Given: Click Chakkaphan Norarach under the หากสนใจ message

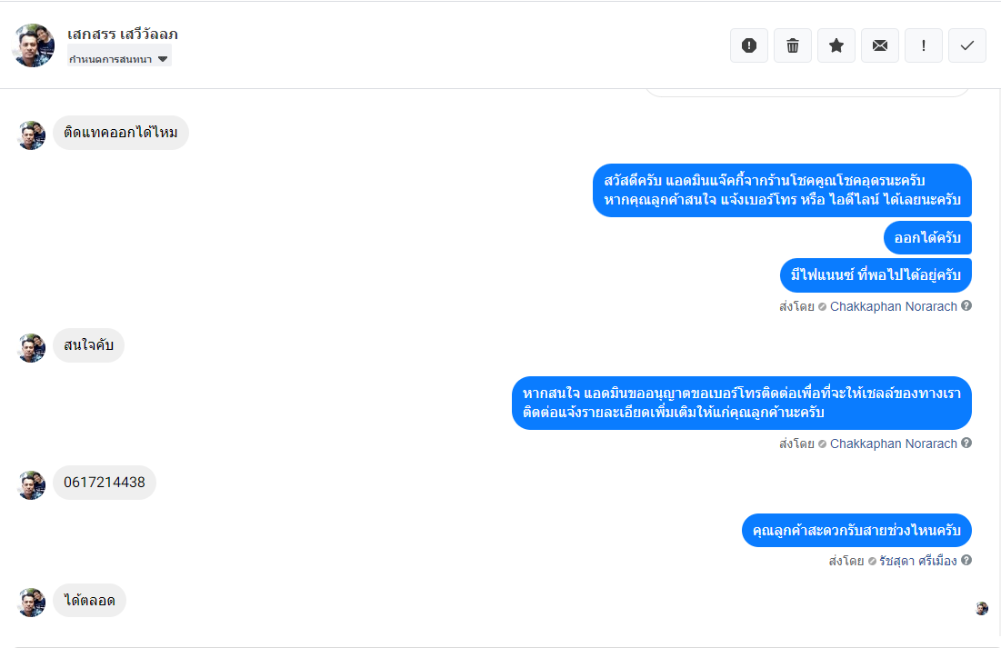Looking at the screenshot, I should click(893, 444).
